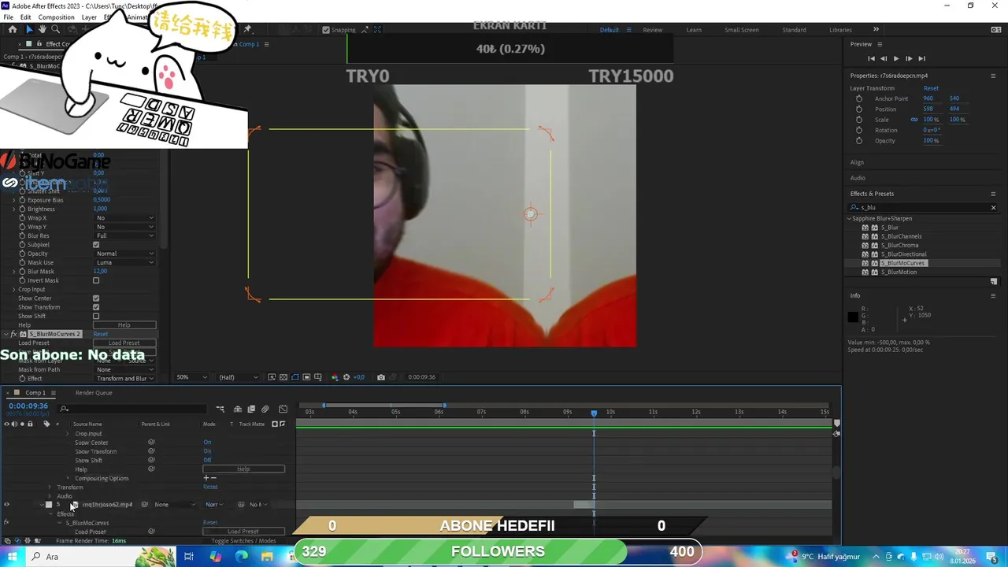
Task: Play the preview
Action: click(x=895, y=58)
